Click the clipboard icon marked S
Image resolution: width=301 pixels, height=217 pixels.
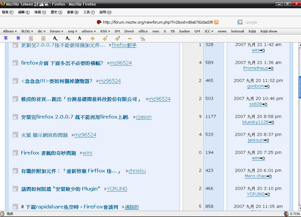[43, 38]
